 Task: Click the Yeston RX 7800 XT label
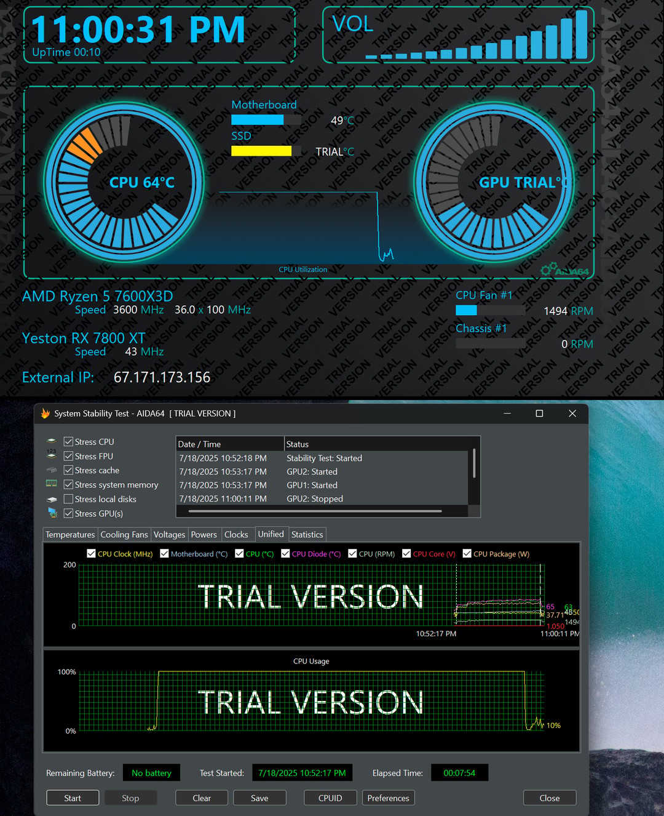pos(84,338)
